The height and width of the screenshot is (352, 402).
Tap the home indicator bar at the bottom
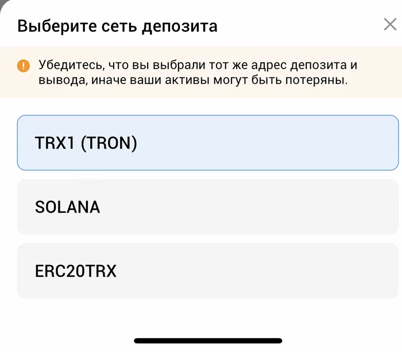[208, 341]
